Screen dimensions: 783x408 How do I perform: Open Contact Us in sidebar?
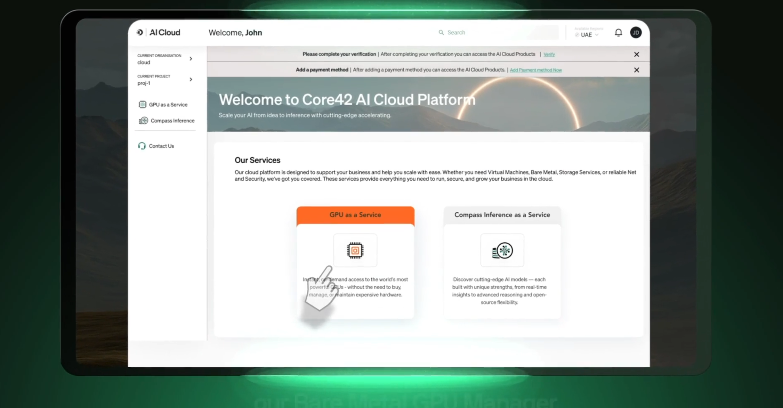(x=156, y=146)
